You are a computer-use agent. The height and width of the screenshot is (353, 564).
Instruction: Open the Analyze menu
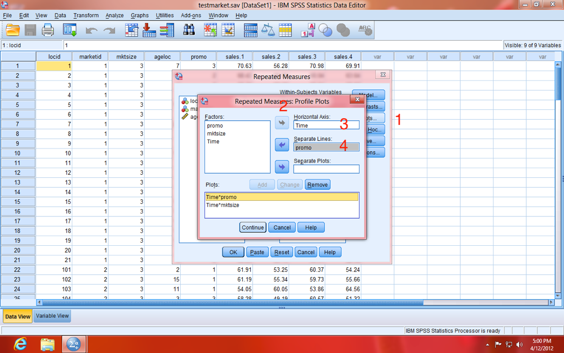[114, 16]
